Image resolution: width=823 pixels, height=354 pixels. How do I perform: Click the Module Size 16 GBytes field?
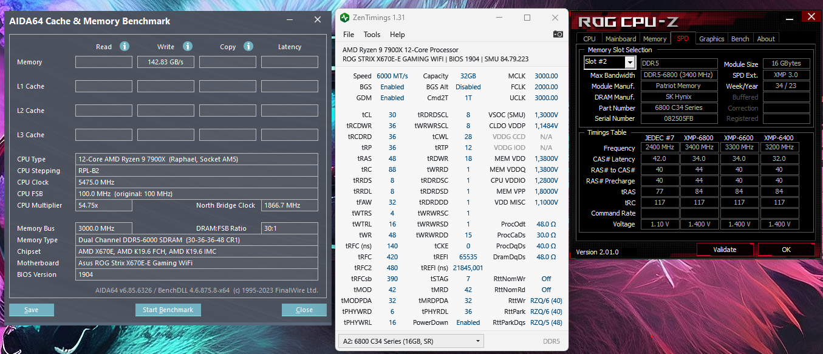coord(786,64)
